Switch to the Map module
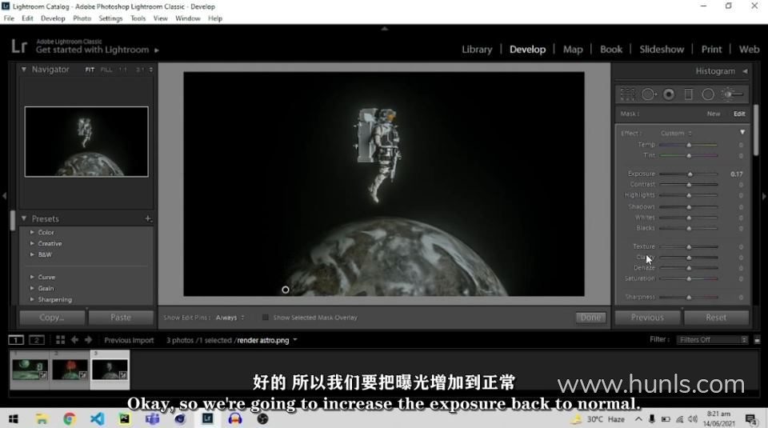768x428 pixels. pyautogui.click(x=573, y=50)
